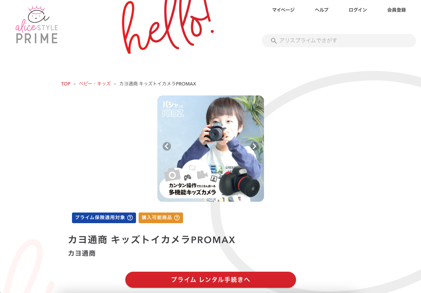
Task: Click the プライム レンタル手続きへ button
Action: coord(211,280)
